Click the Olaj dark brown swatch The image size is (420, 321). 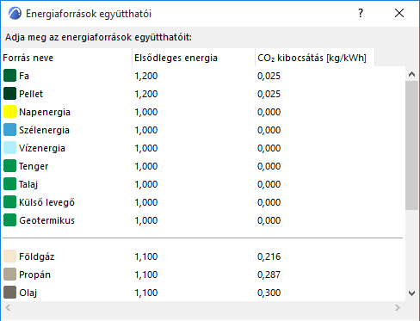[9, 293]
